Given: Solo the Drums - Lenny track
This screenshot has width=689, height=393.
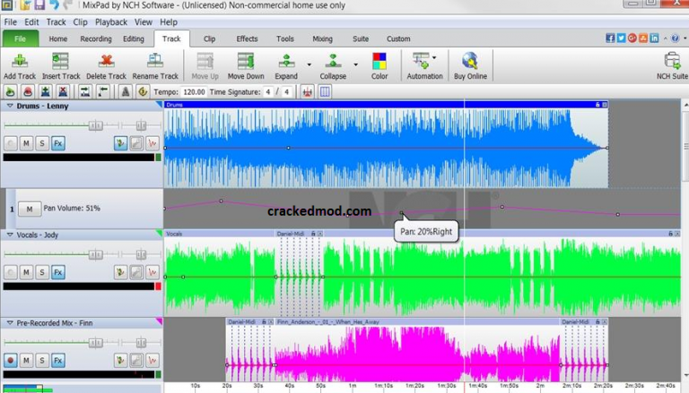Looking at the screenshot, I should pyautogui.click(x=42, y=143).
